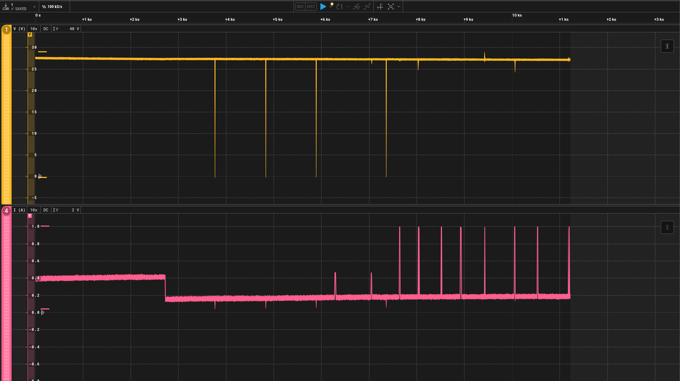680x381 pixels.
Task: Select the V (V) channel label
Action: 19,28
